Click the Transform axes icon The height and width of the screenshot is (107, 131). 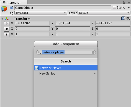point(7,19)
